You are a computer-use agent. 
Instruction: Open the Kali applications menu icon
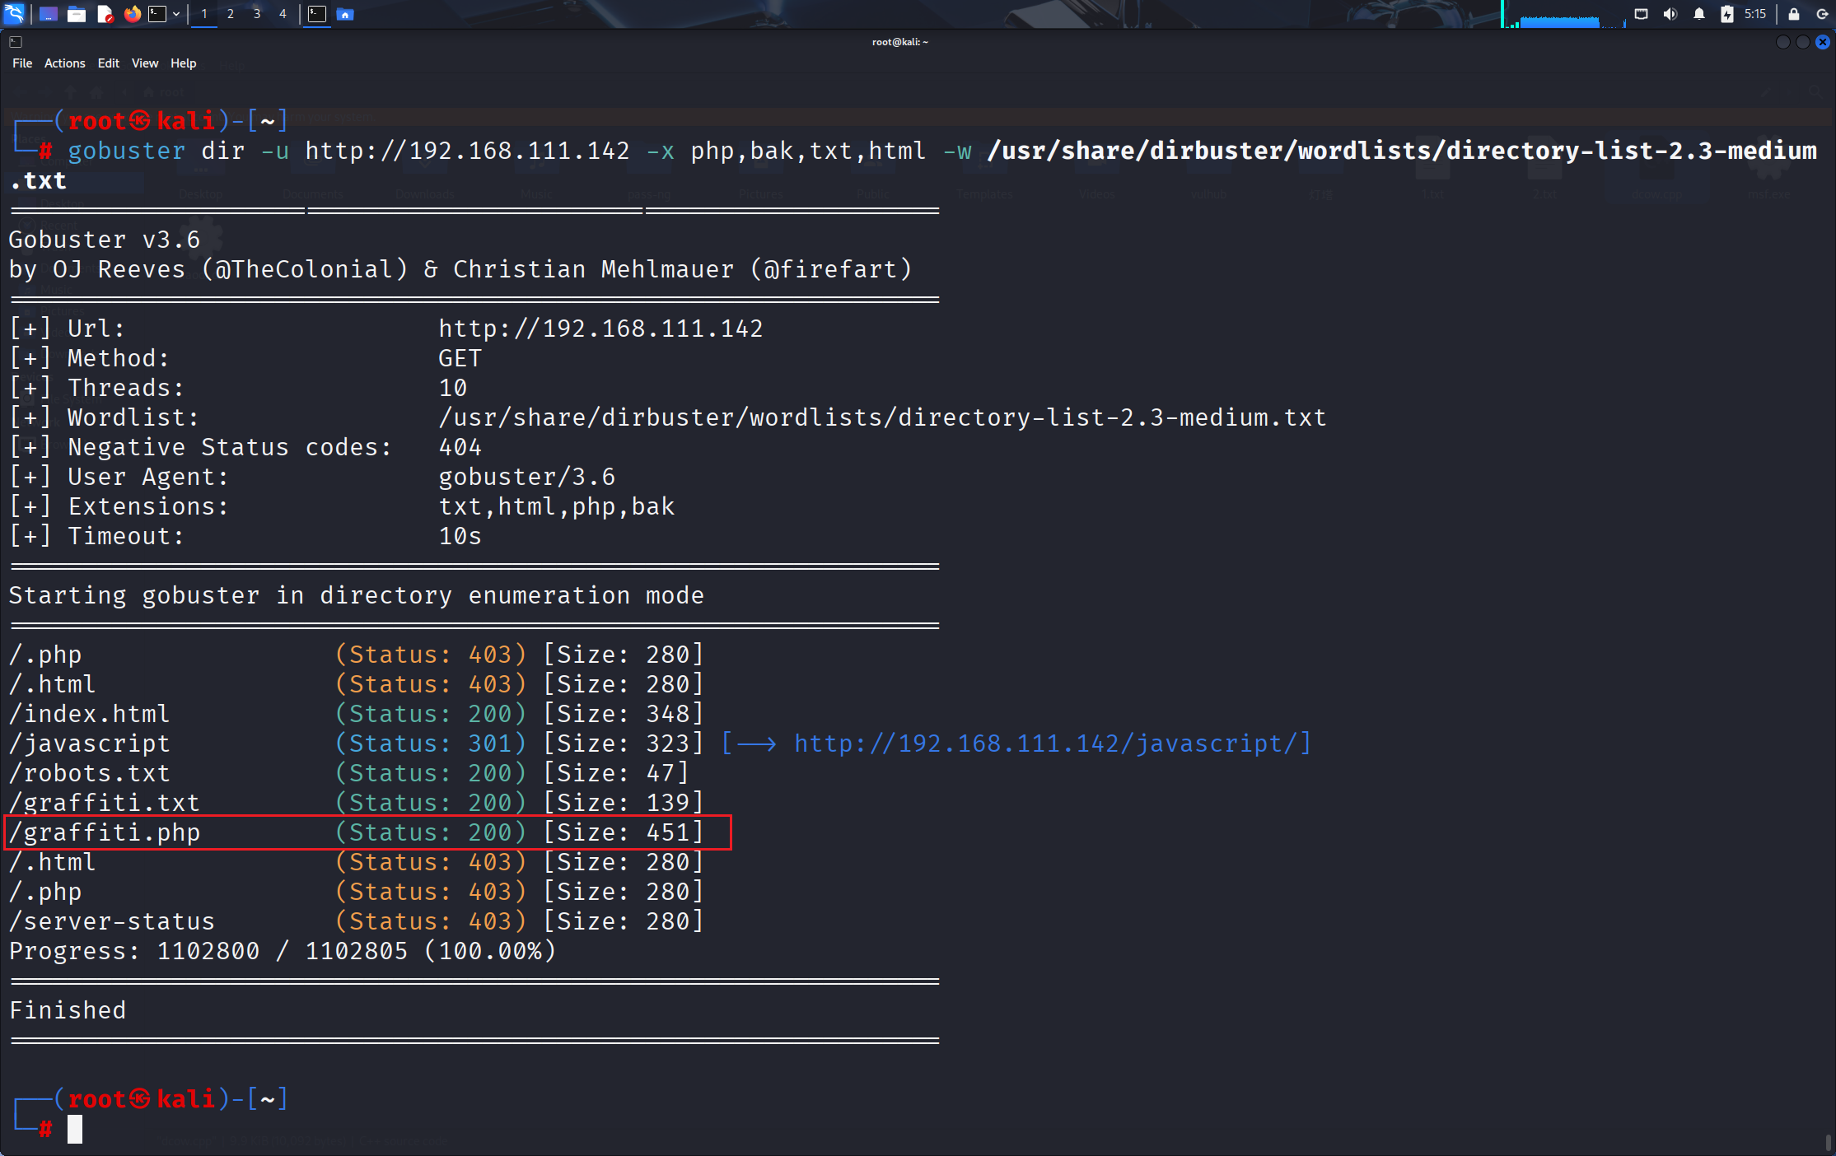coord(15,13)
